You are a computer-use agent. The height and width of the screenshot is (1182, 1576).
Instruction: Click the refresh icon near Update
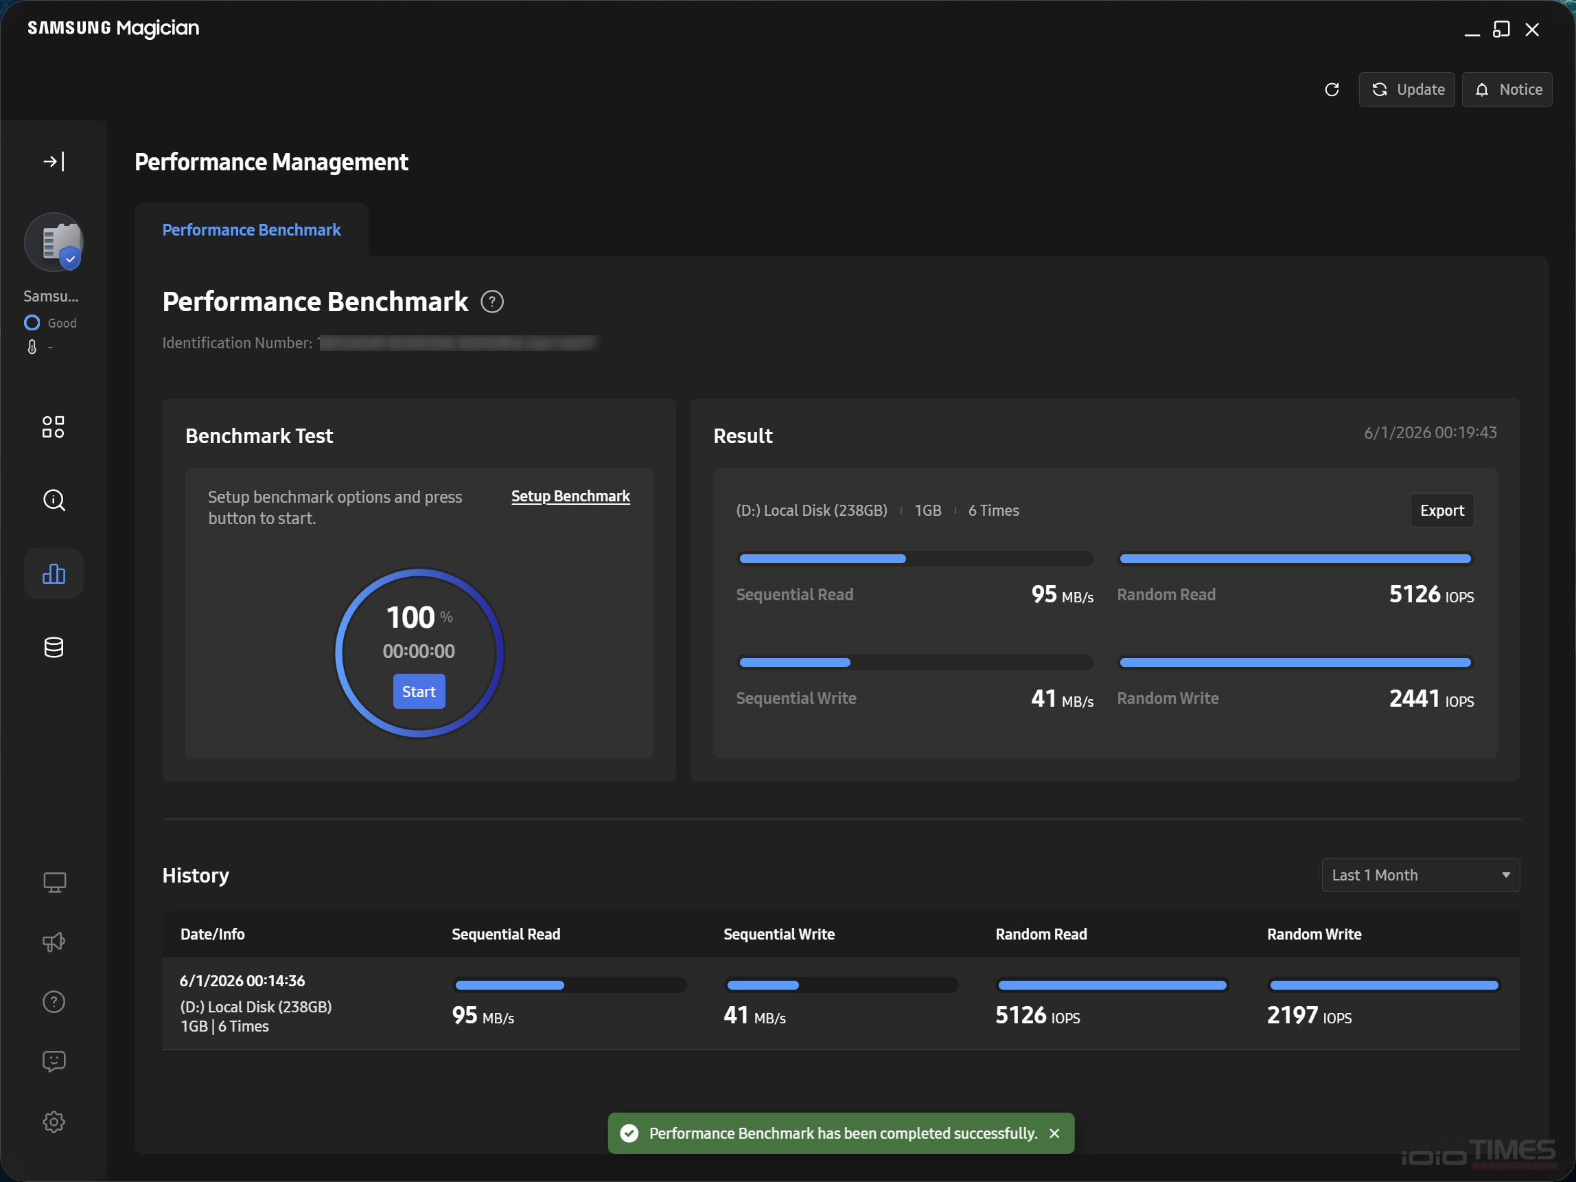coord(1332,90)
